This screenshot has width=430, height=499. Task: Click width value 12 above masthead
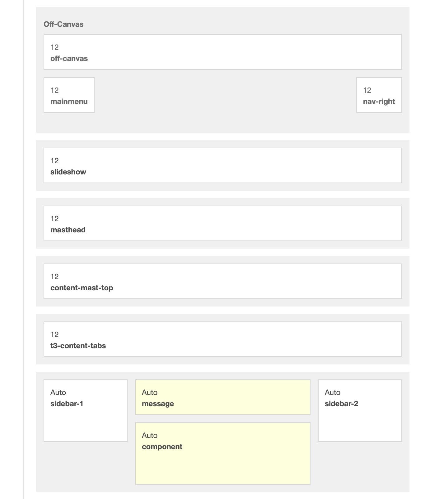pos(54,219)
